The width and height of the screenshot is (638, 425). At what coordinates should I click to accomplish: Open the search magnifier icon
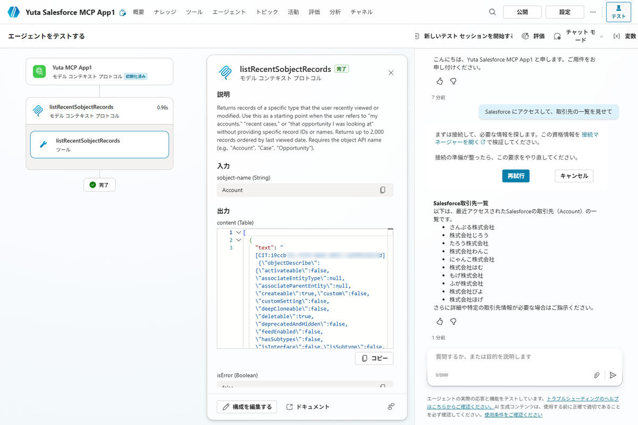point(492,12)
